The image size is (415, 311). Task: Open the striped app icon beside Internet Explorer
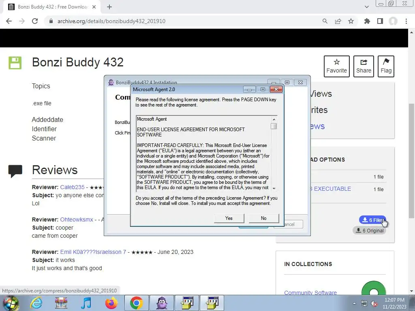[61, 303]
